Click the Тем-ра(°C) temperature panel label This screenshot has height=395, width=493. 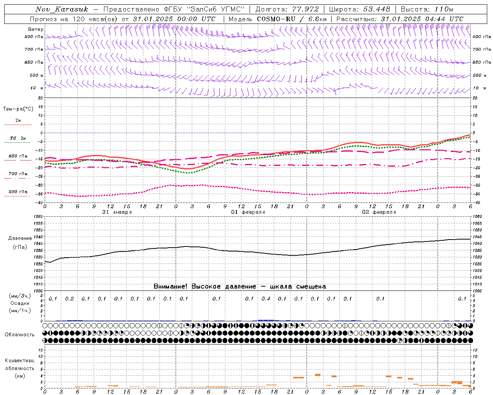[x=18, y=109]
